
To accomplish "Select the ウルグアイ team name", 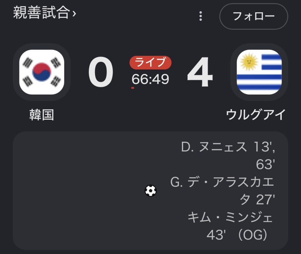I will pos(256,115).
